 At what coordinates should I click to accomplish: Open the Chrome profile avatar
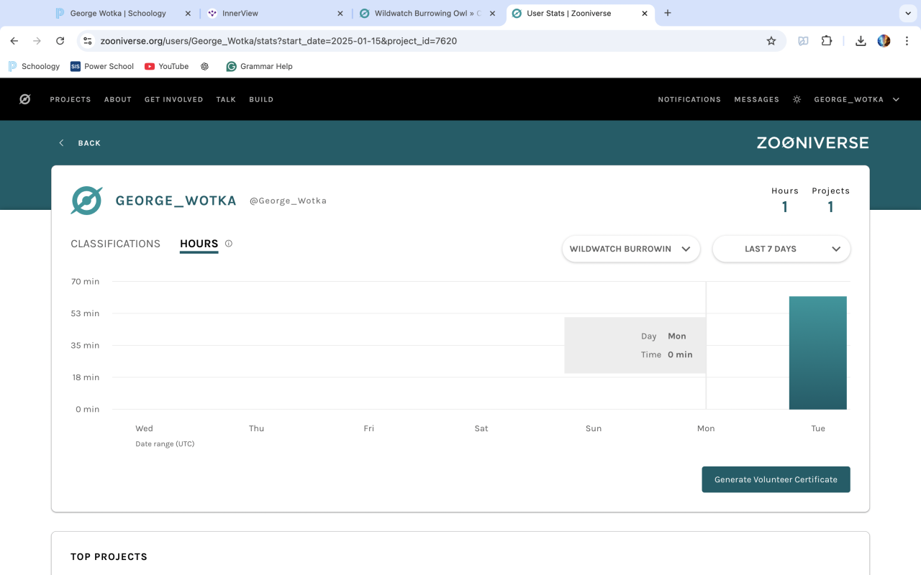pos(884,41)
